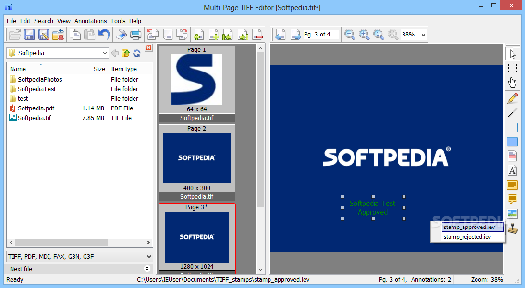Click the Close file icon
This screenshot has width=525, height=288.
(x=58, y=35)
